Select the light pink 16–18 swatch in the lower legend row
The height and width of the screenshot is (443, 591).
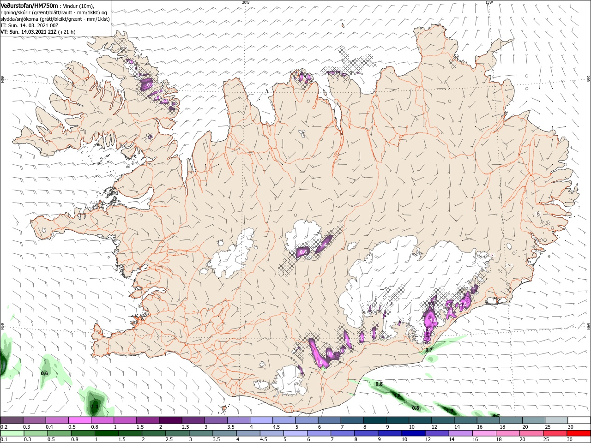coord(484,433)
